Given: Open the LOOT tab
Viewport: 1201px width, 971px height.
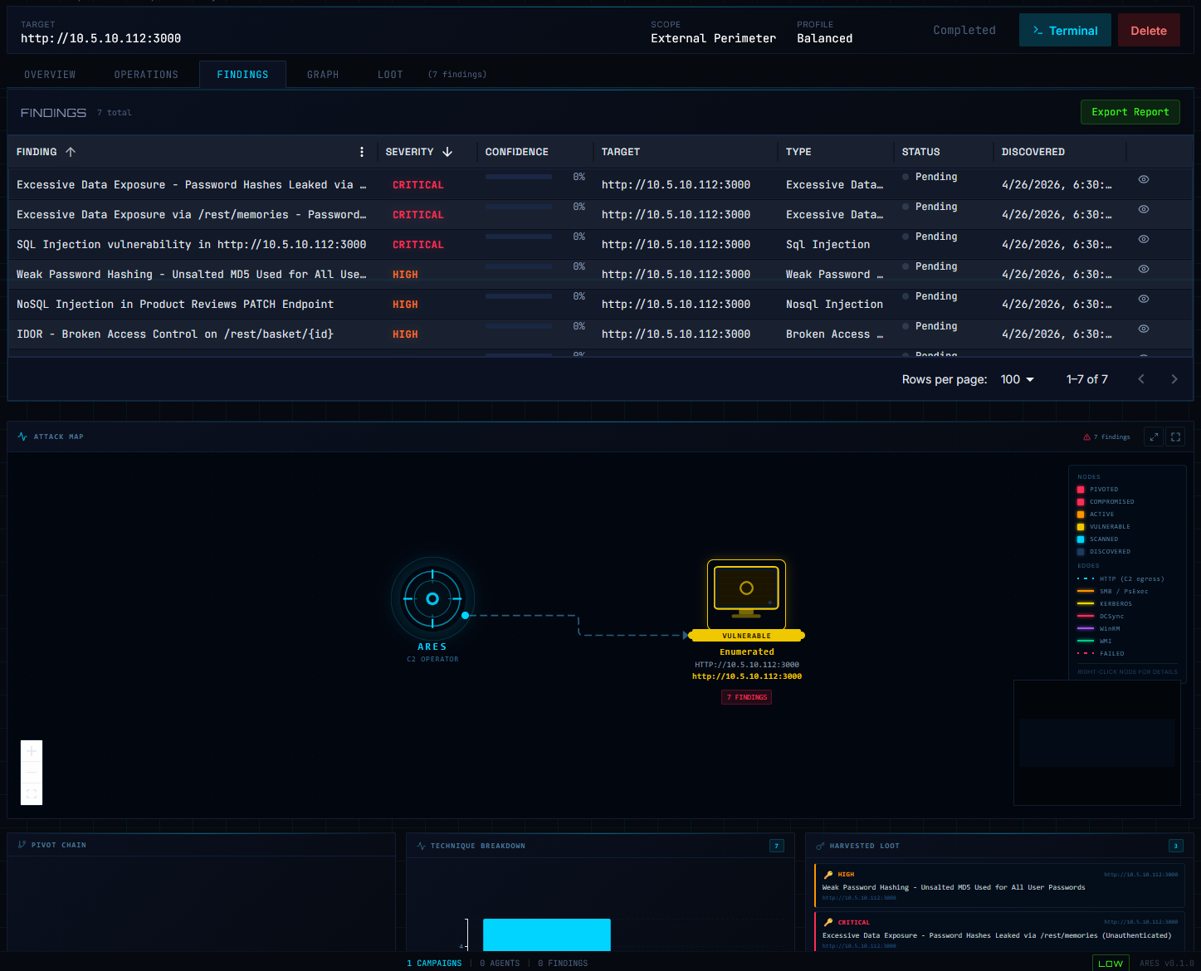Looking at the screenshot, I should pos(390,75).
